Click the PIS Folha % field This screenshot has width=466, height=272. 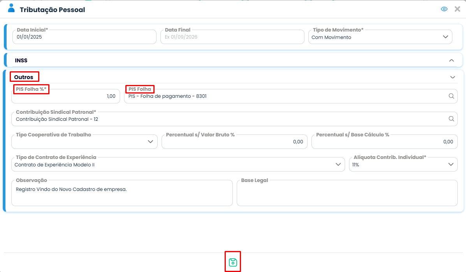click(66, 96)
